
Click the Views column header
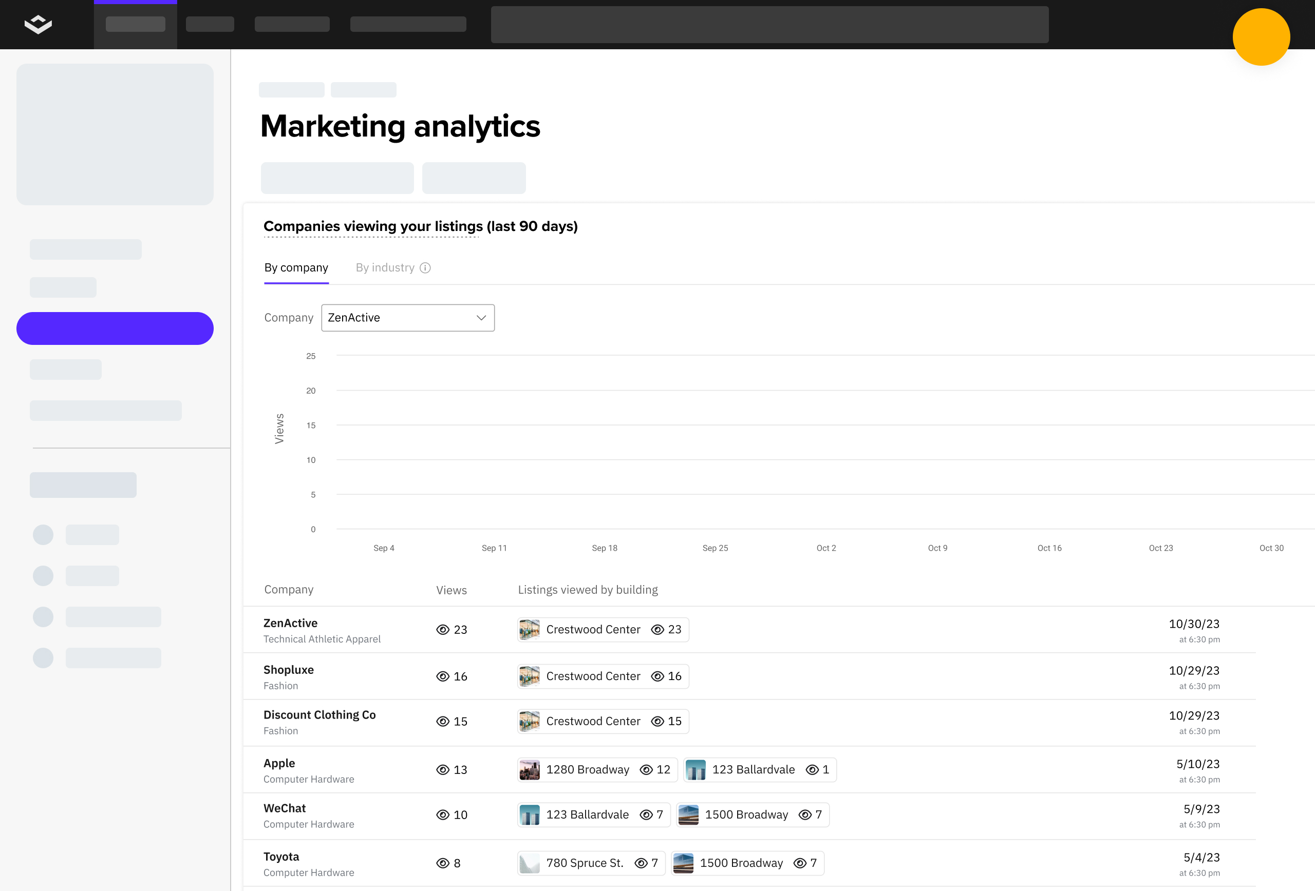(452, 590)
